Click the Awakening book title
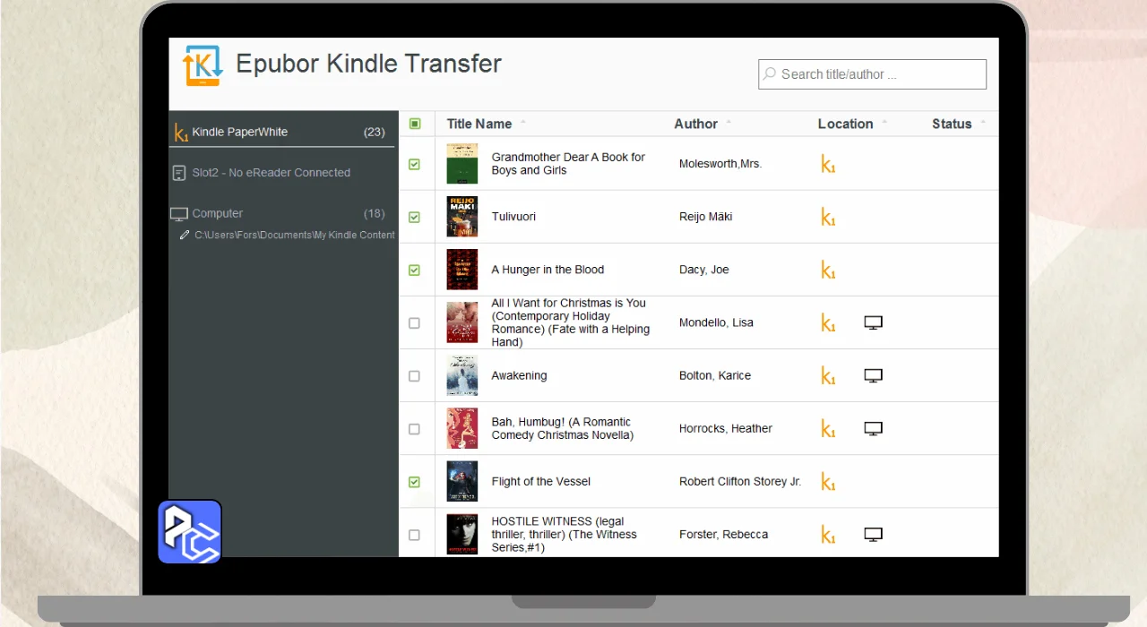 (519, 375)
